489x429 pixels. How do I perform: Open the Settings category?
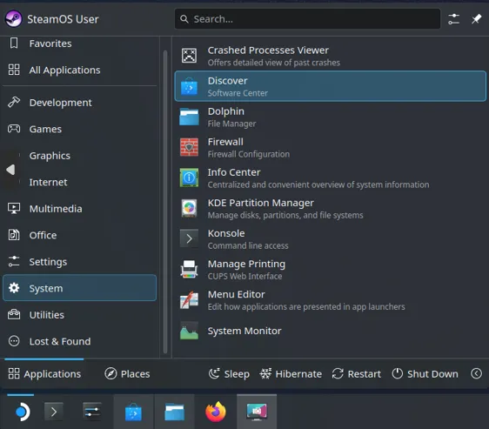(79, 261)
